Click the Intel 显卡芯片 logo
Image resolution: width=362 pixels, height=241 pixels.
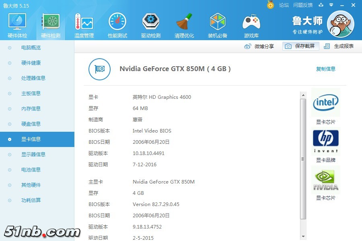(x=325, y=103)
